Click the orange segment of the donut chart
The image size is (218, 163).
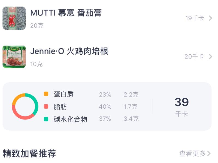point(17,96)
